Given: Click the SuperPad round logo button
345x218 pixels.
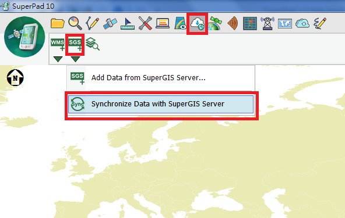Looking at the screenshot, I should click(24, 37).
